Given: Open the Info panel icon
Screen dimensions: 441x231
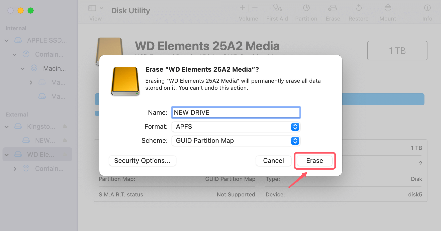Looking at the screenshot, I should coord(427,8).
